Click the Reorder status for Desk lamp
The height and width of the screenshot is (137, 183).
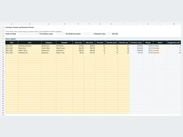160,48
